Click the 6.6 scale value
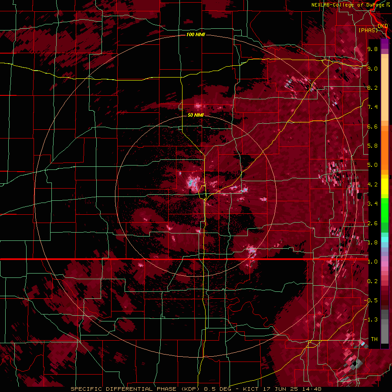Viewport: 392px width, 392px height. tap(372, 126)
